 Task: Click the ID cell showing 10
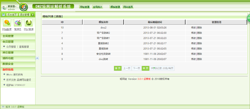(62, 27)
